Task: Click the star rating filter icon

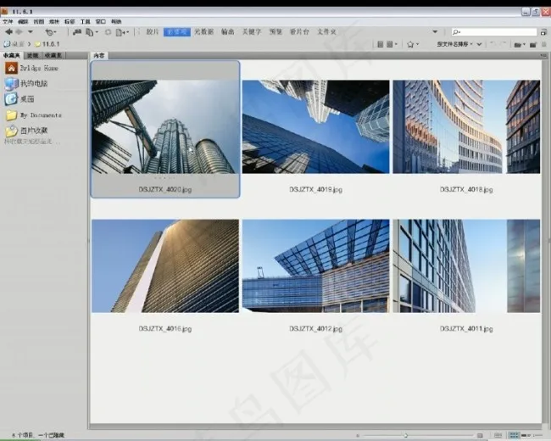Action: pos(410,43)
